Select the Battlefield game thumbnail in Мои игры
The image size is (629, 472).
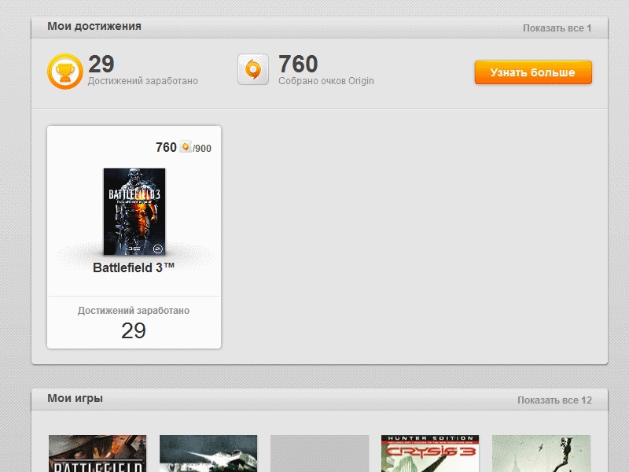[x=97, y=454]
